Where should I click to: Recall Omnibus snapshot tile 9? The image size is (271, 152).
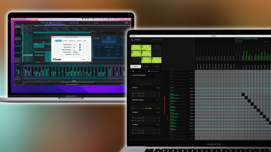156,60
